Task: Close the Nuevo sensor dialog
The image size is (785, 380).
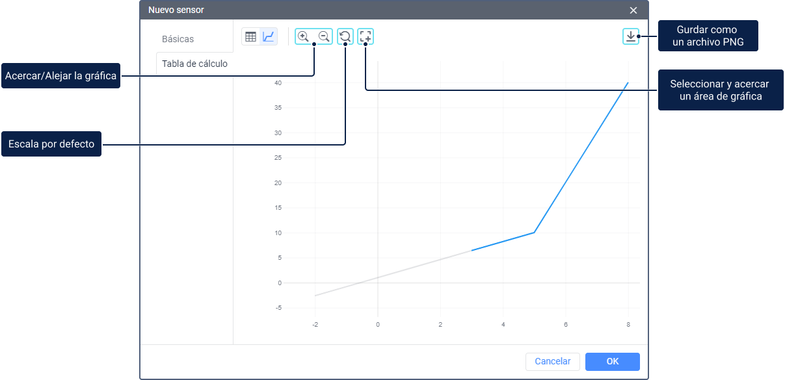Action: (633, 10)
